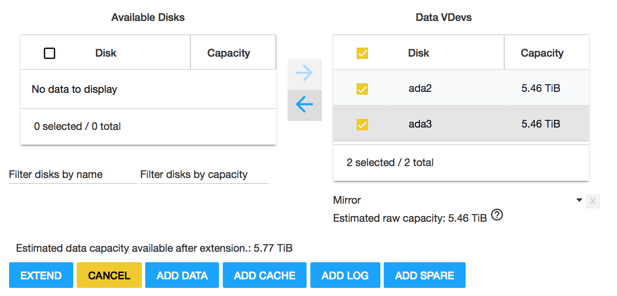
Task: Click the right arrow to move disks
Action: 305,74
